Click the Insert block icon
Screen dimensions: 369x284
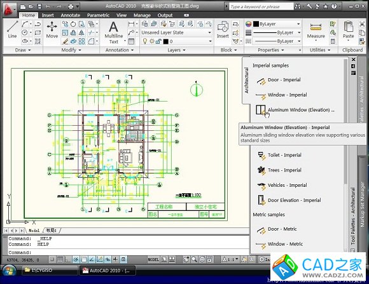point(223,29)
